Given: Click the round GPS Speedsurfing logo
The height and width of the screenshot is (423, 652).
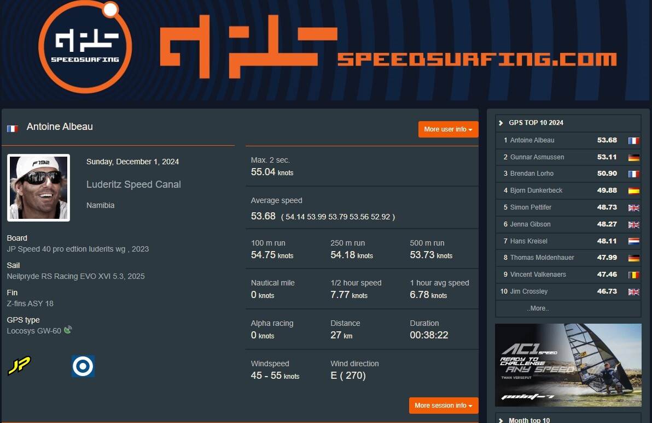Looking at the screenshot, I should click(85, 47).
